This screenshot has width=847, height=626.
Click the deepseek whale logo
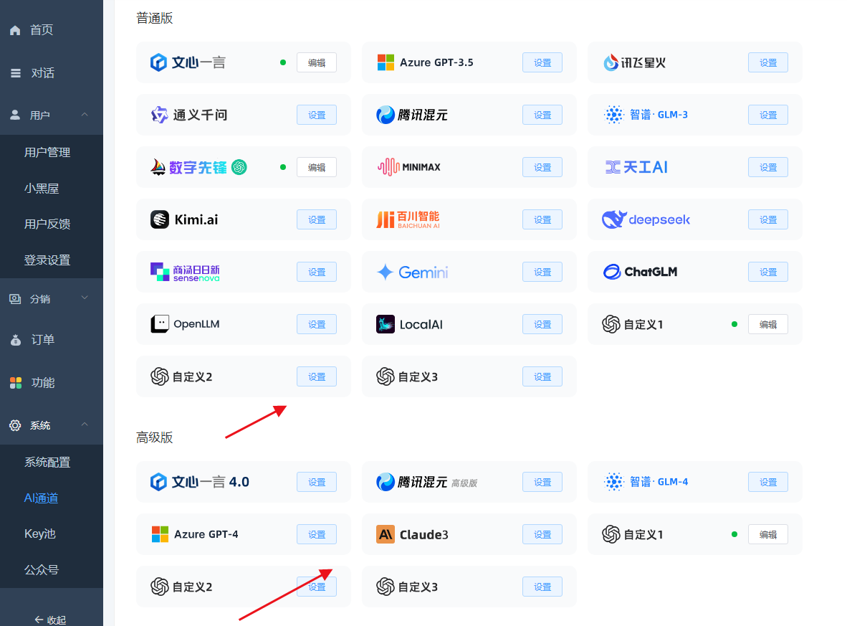[614, 219]
